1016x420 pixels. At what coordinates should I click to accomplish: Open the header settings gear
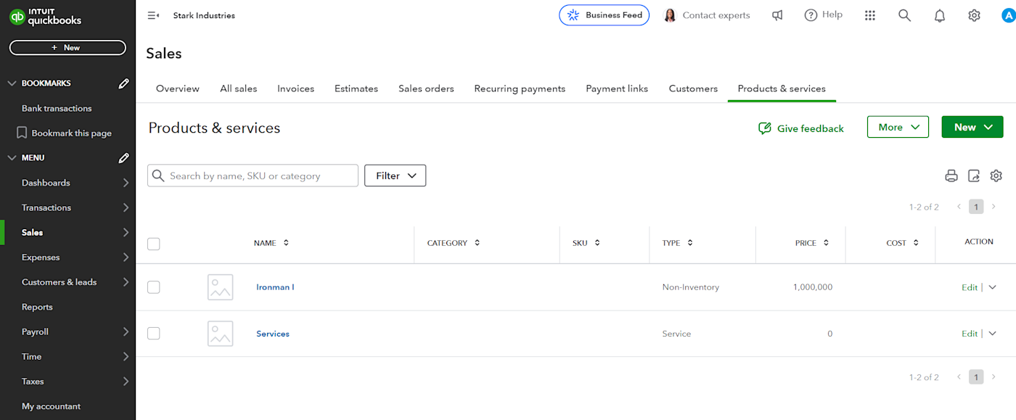click(x=975, y=15)
